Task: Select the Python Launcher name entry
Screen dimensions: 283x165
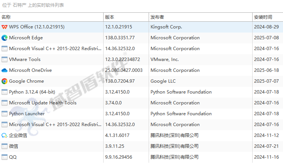Action: (27, 114)
